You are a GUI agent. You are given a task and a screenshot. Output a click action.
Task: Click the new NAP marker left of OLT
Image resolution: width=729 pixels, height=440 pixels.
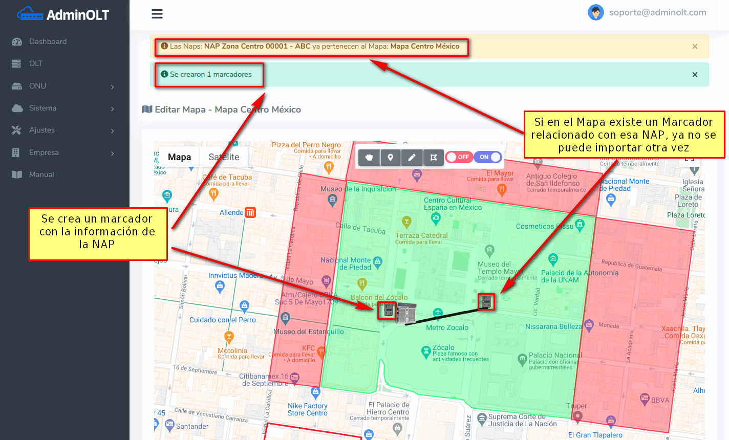click(x=388, y=310)
